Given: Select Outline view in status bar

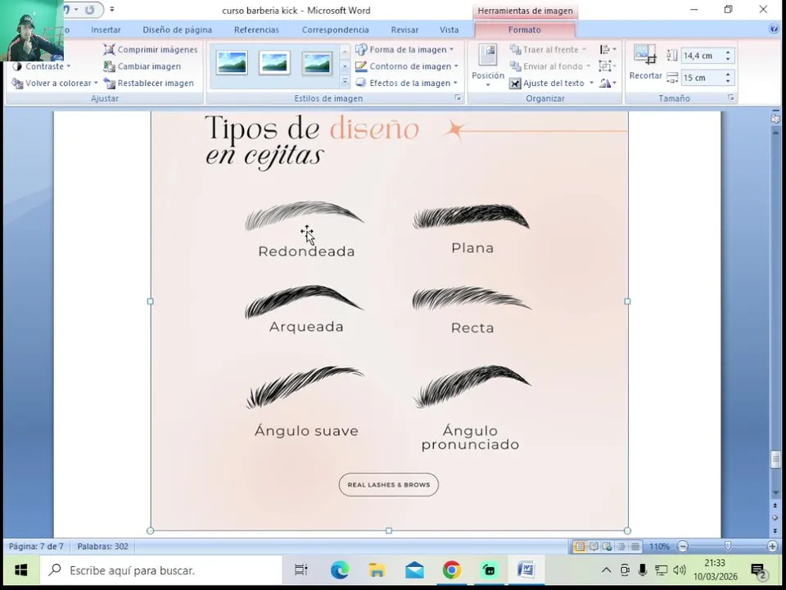Looking at the screenshot, I should tap(621, 547).
